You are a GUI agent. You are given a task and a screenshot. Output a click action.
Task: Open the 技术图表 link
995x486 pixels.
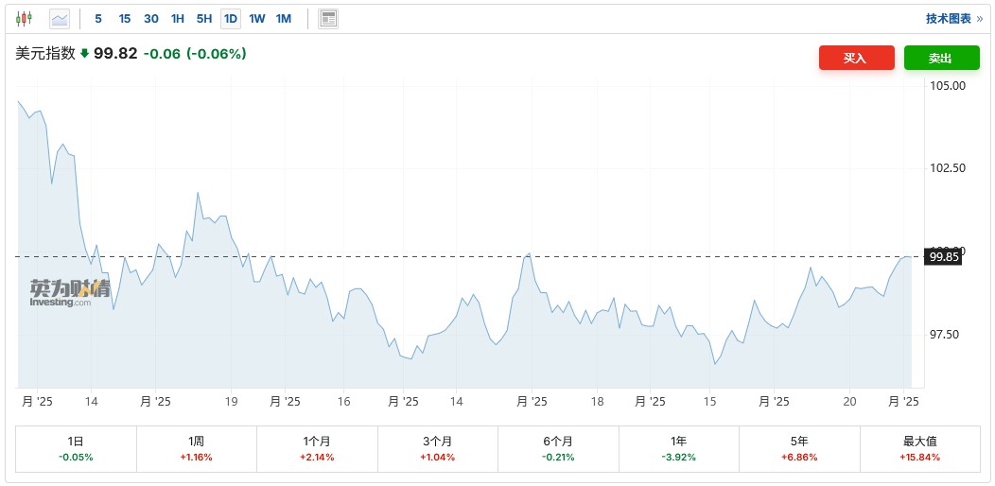point(953,19)
